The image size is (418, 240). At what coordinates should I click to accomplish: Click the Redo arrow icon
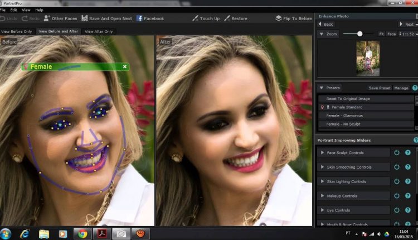click(x=25, y=18)
